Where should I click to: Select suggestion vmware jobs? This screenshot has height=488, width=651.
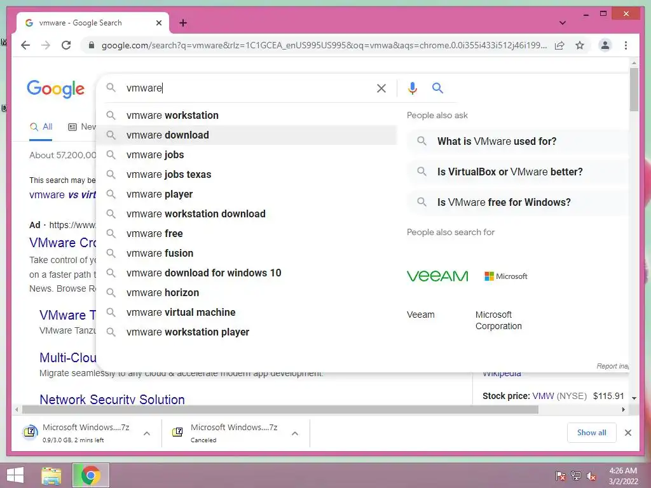247,155
